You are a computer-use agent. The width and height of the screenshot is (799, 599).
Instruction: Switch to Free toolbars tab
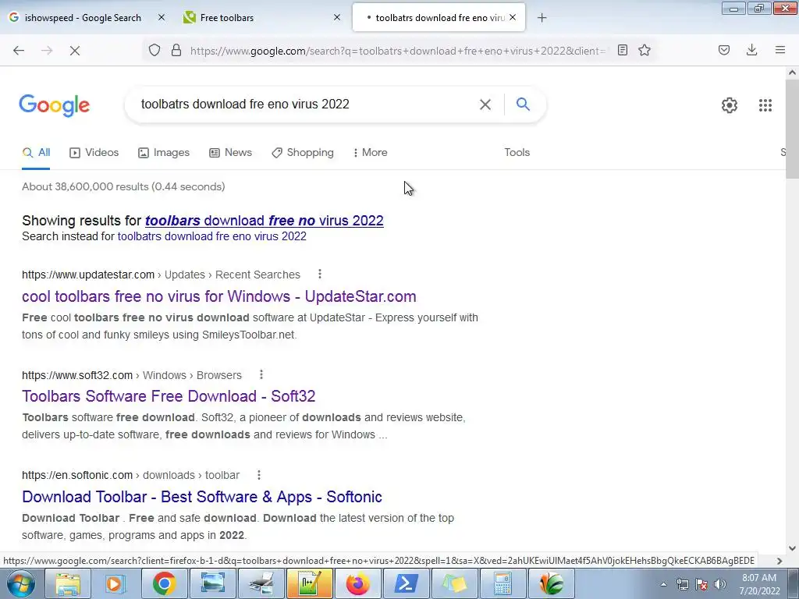coord(227,18)
